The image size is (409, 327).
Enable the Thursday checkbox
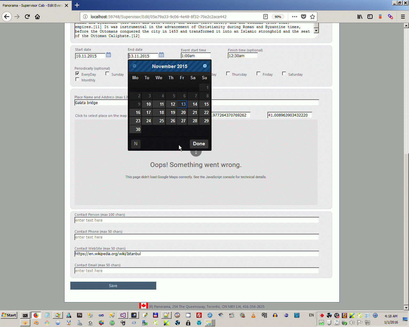tap(228, 73)
